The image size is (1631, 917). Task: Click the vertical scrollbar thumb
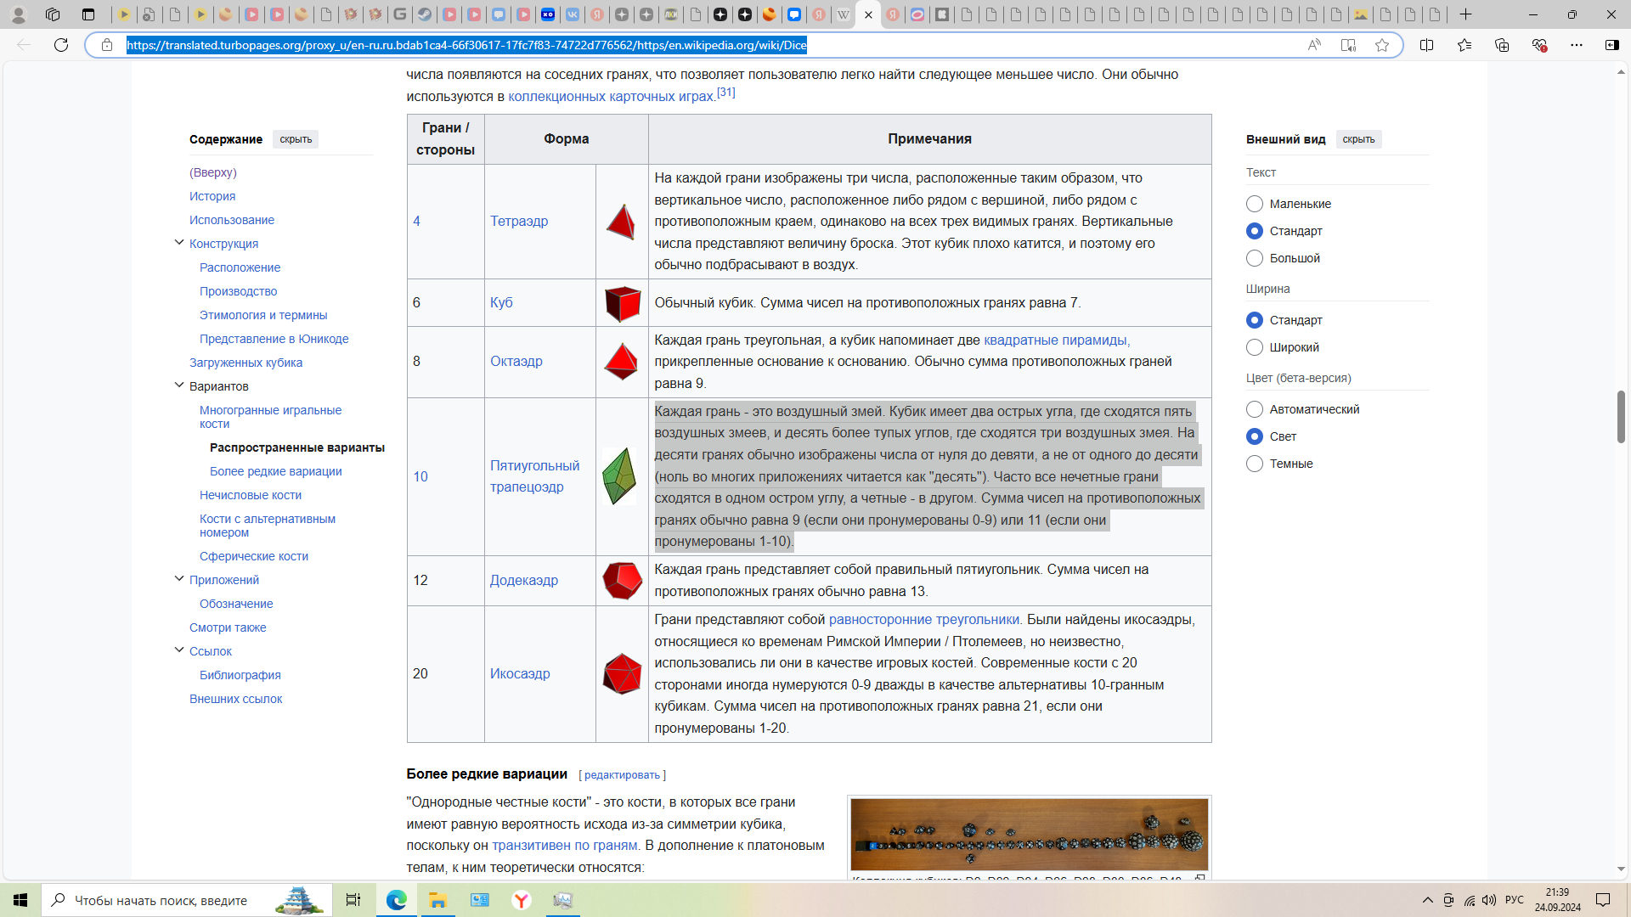(x=1621, y=417)
